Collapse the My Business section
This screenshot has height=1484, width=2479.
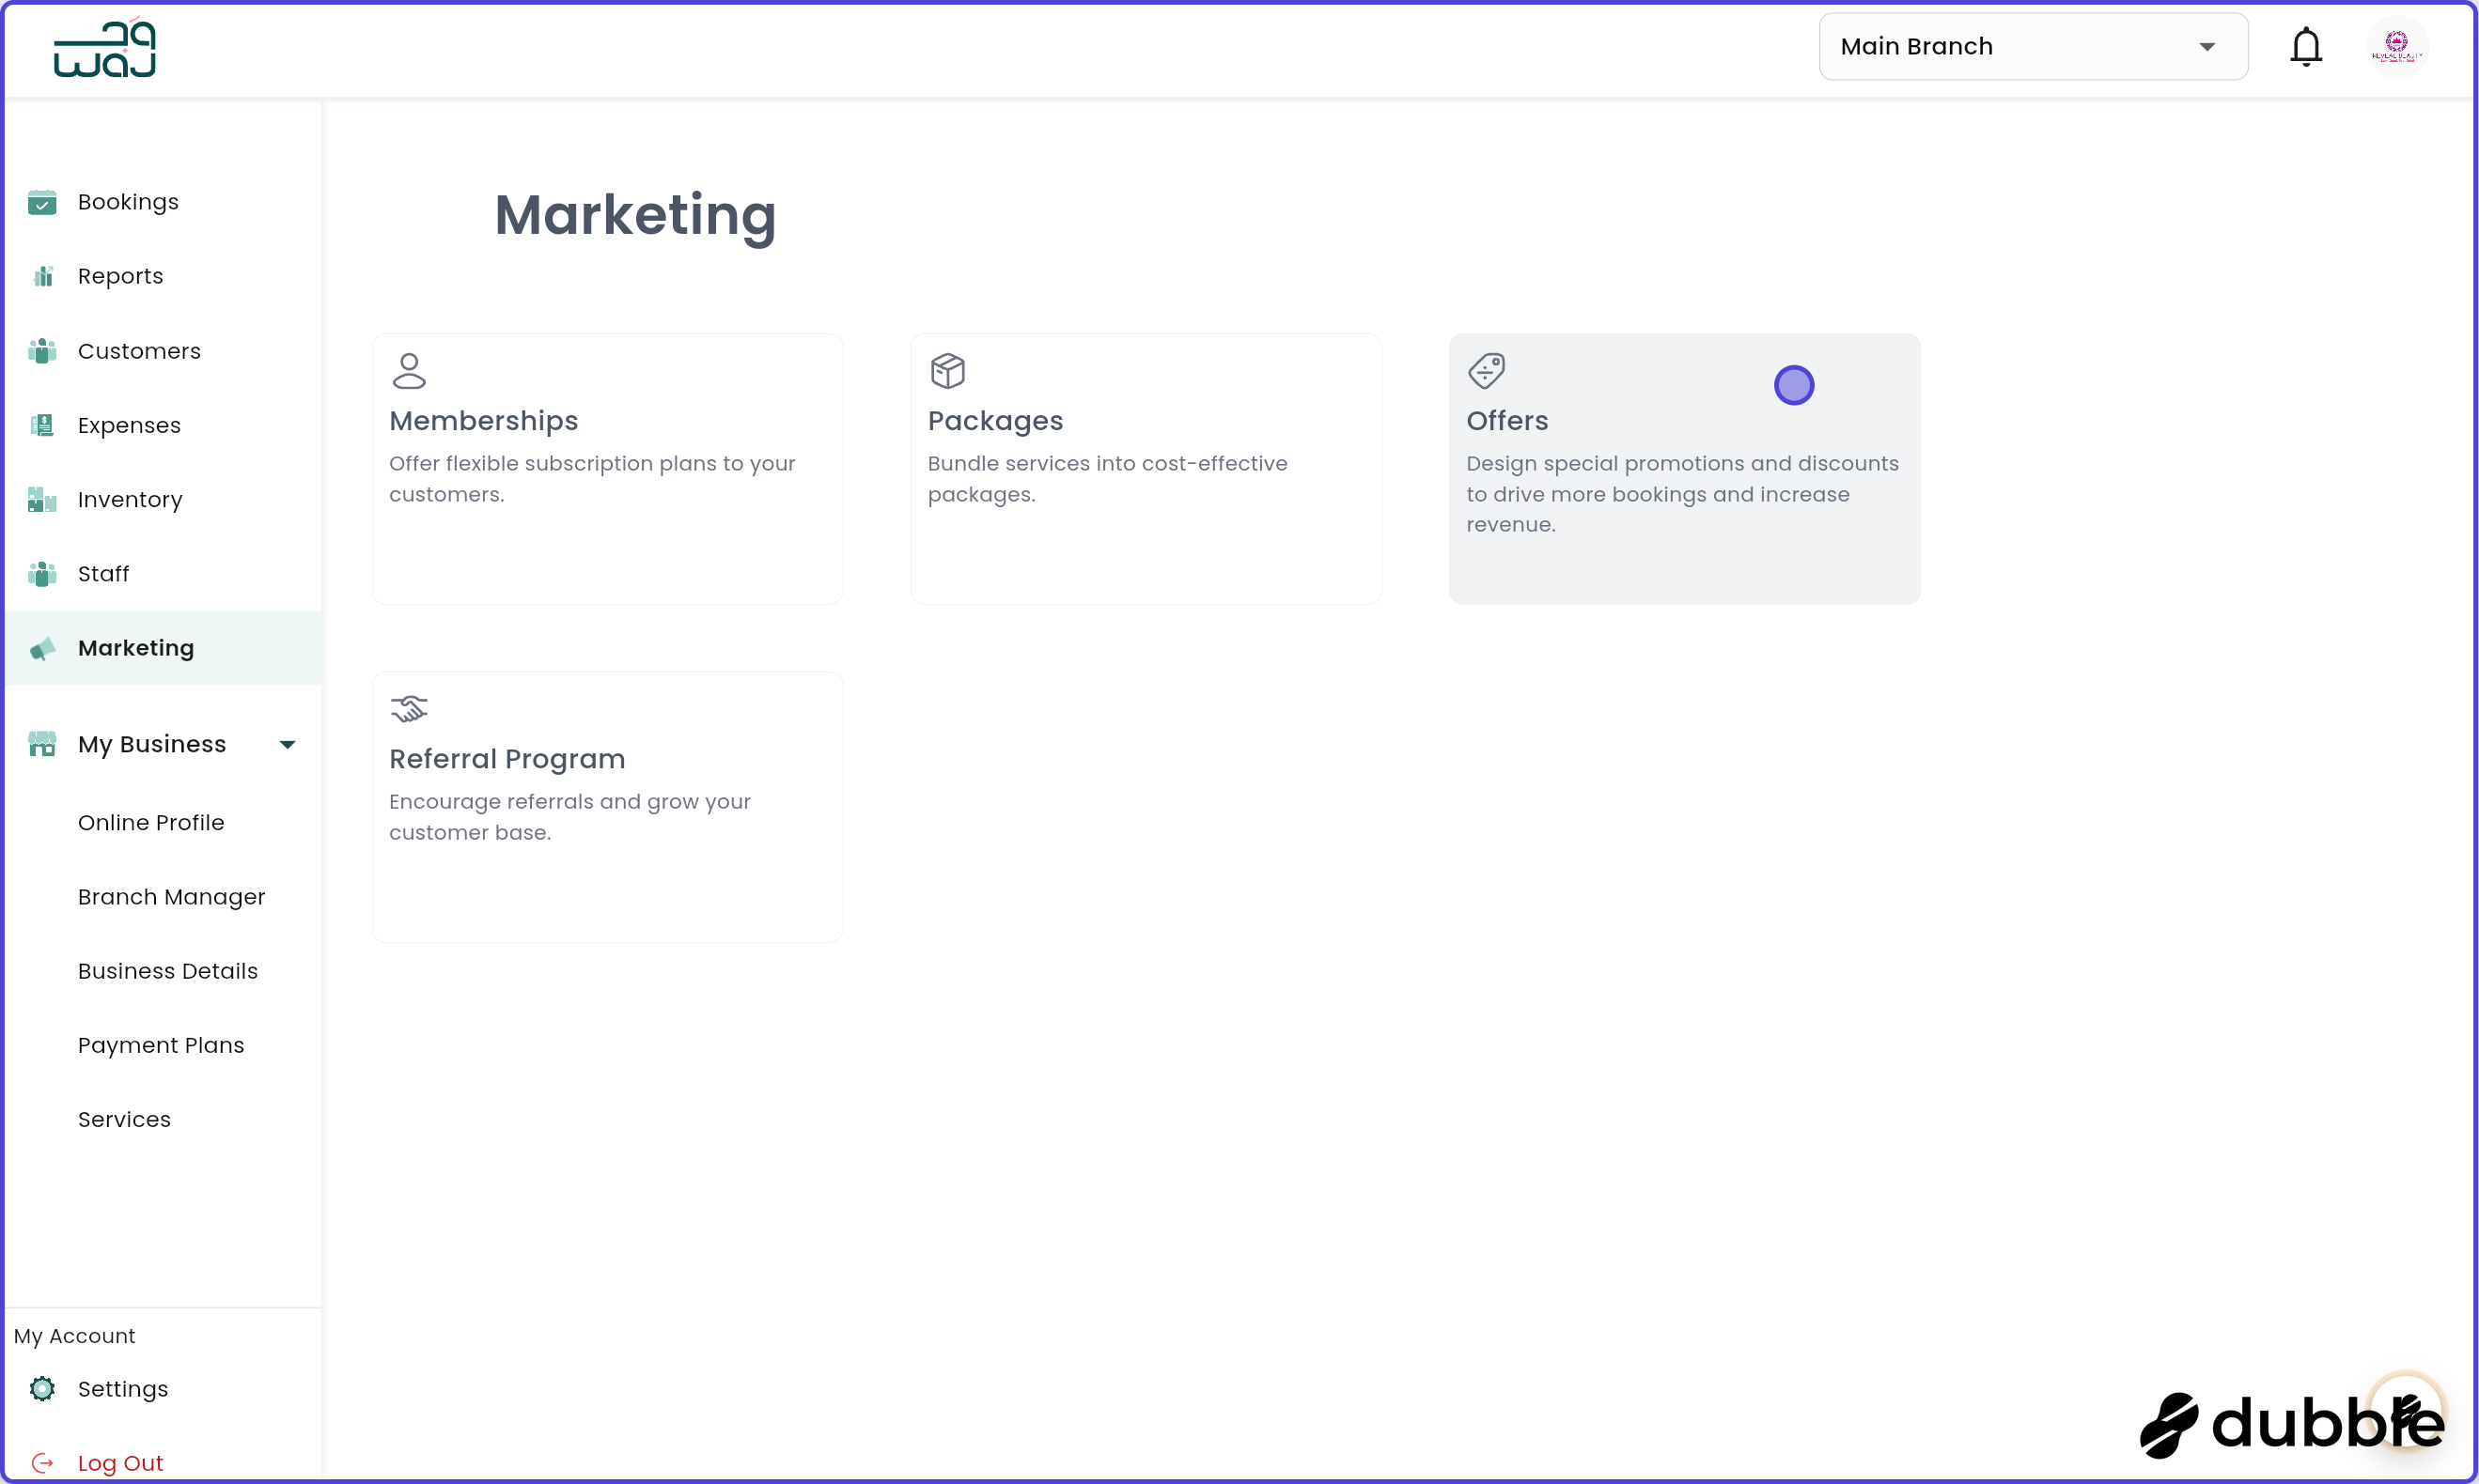coord(288,744)
